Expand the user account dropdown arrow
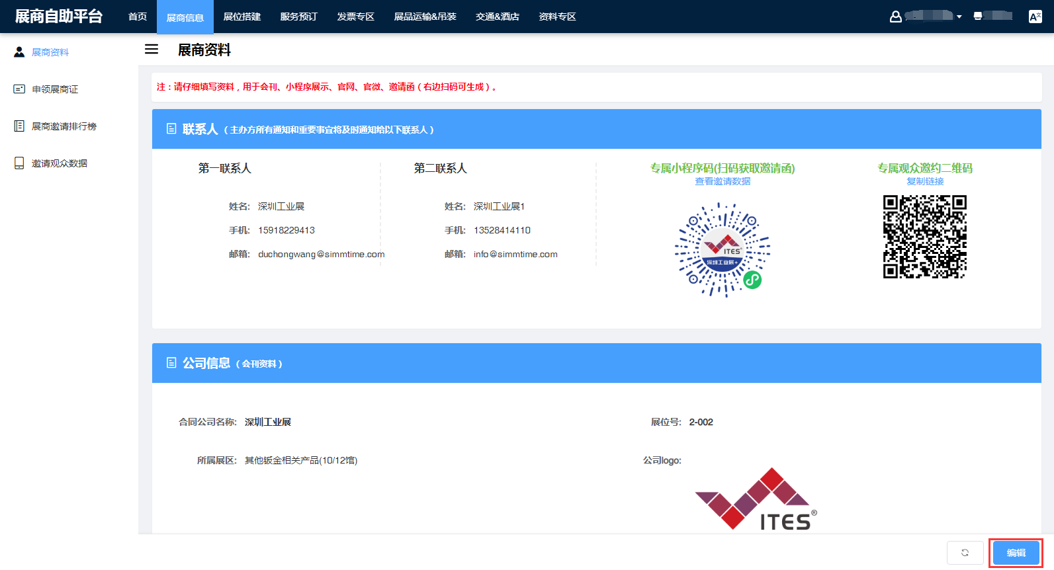The height and width of the screenshot is (570, 1054). 959,17
